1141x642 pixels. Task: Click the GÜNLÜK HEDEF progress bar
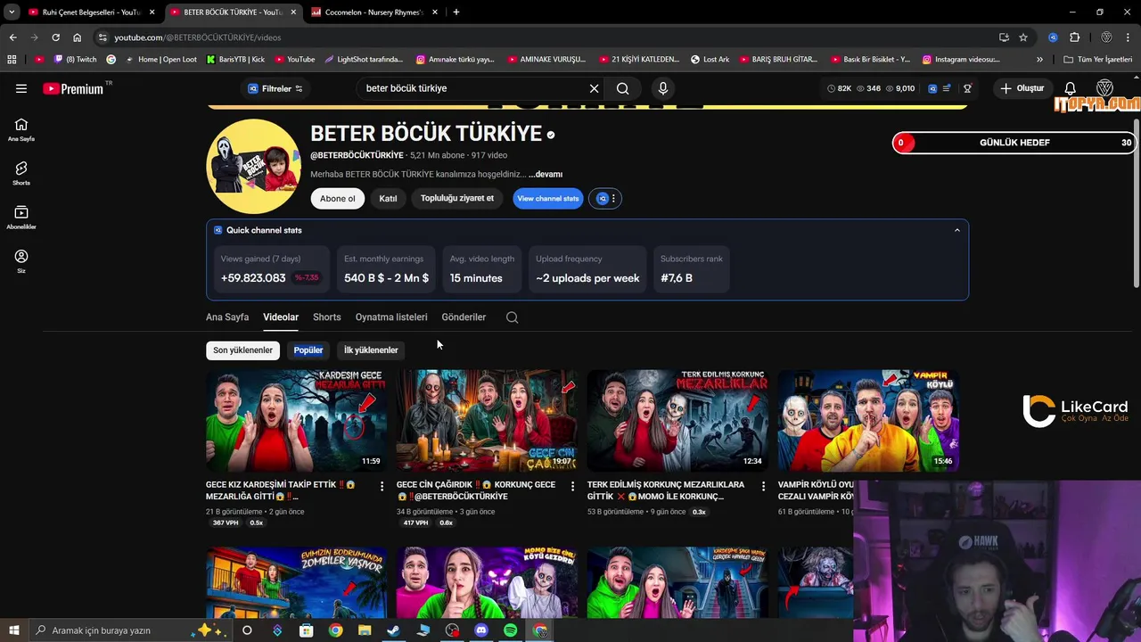point(1014,143)
